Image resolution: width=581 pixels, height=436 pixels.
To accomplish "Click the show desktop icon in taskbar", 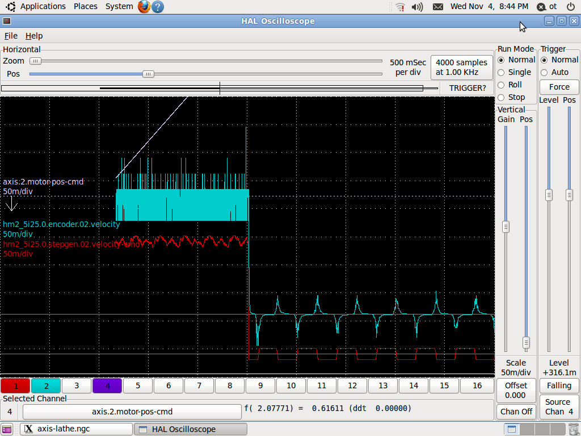I will click(x=7, y=429).
